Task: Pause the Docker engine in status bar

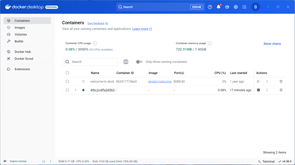Action: click(x=44, y=161)
